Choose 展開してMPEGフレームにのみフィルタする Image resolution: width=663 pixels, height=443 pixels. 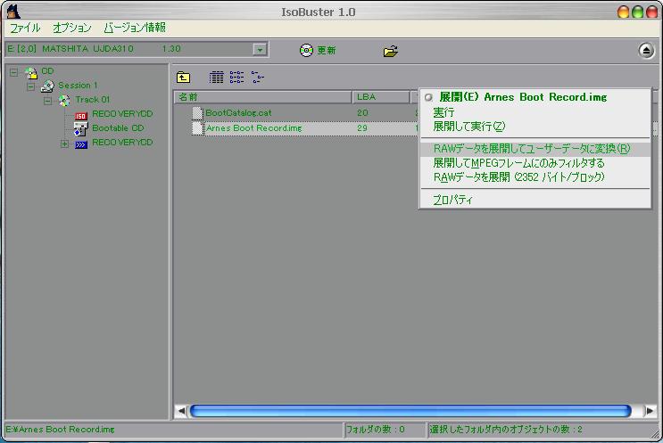tap(535, 163)
